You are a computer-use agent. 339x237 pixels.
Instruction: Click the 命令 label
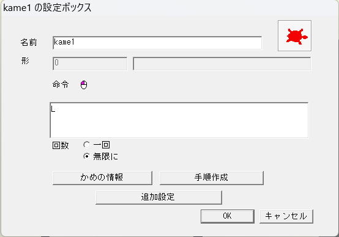tap(61, 84)
